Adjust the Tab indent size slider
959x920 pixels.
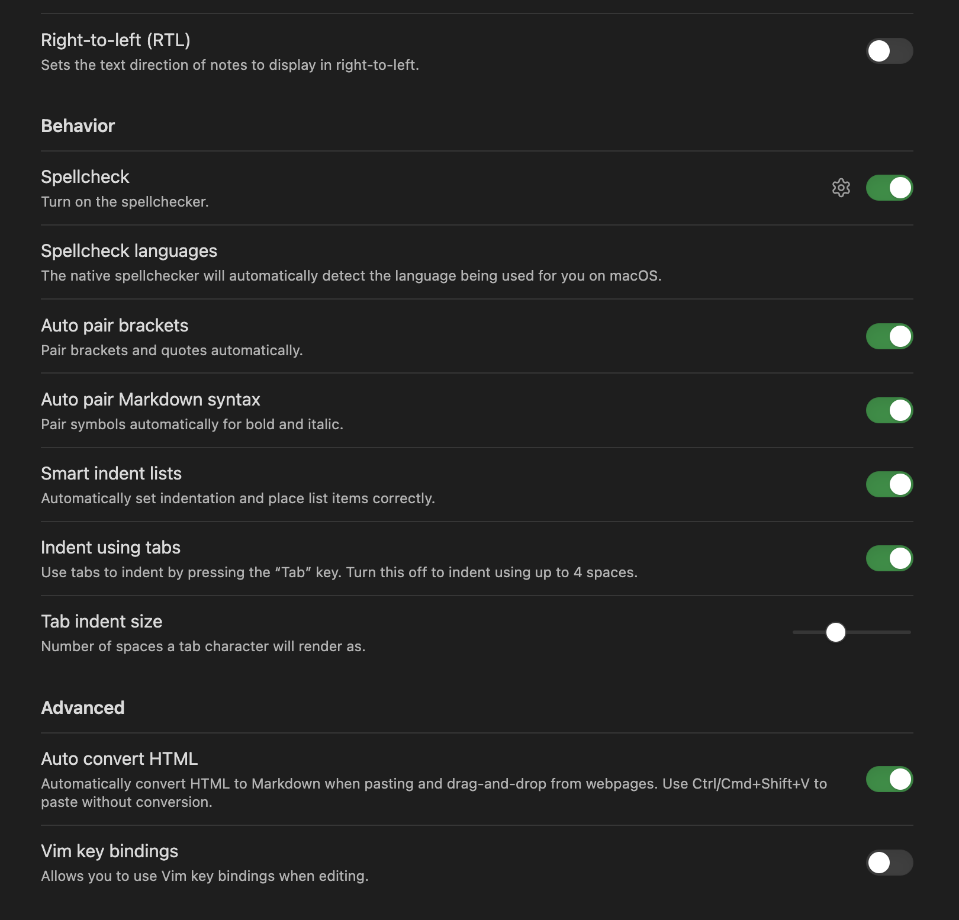point(836,632)
